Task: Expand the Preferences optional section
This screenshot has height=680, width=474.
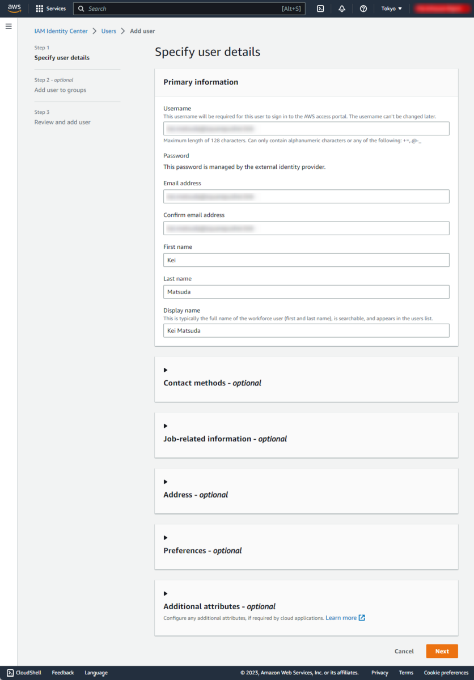Action: point(166,538)
